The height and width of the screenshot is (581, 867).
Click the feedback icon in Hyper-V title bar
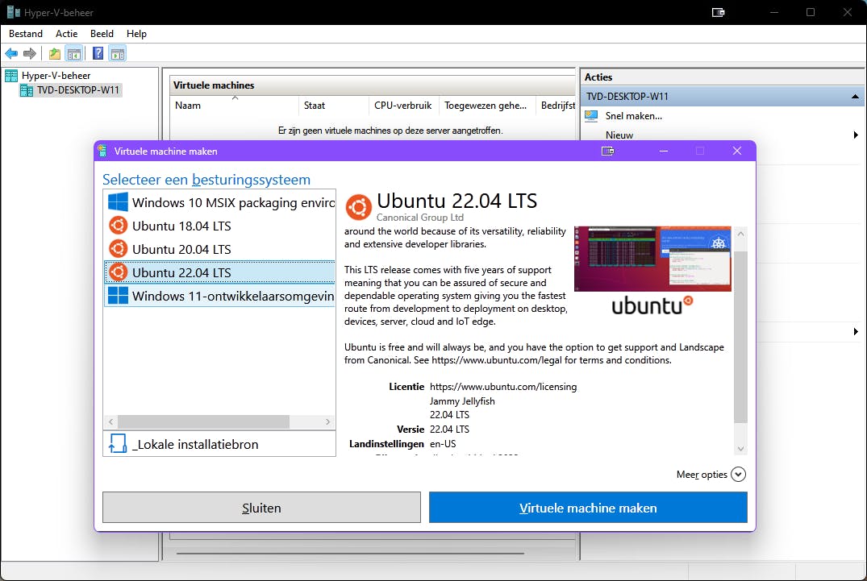719,12
